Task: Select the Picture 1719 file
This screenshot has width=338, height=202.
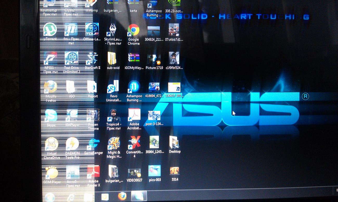Action: click(x=154, y=59)
